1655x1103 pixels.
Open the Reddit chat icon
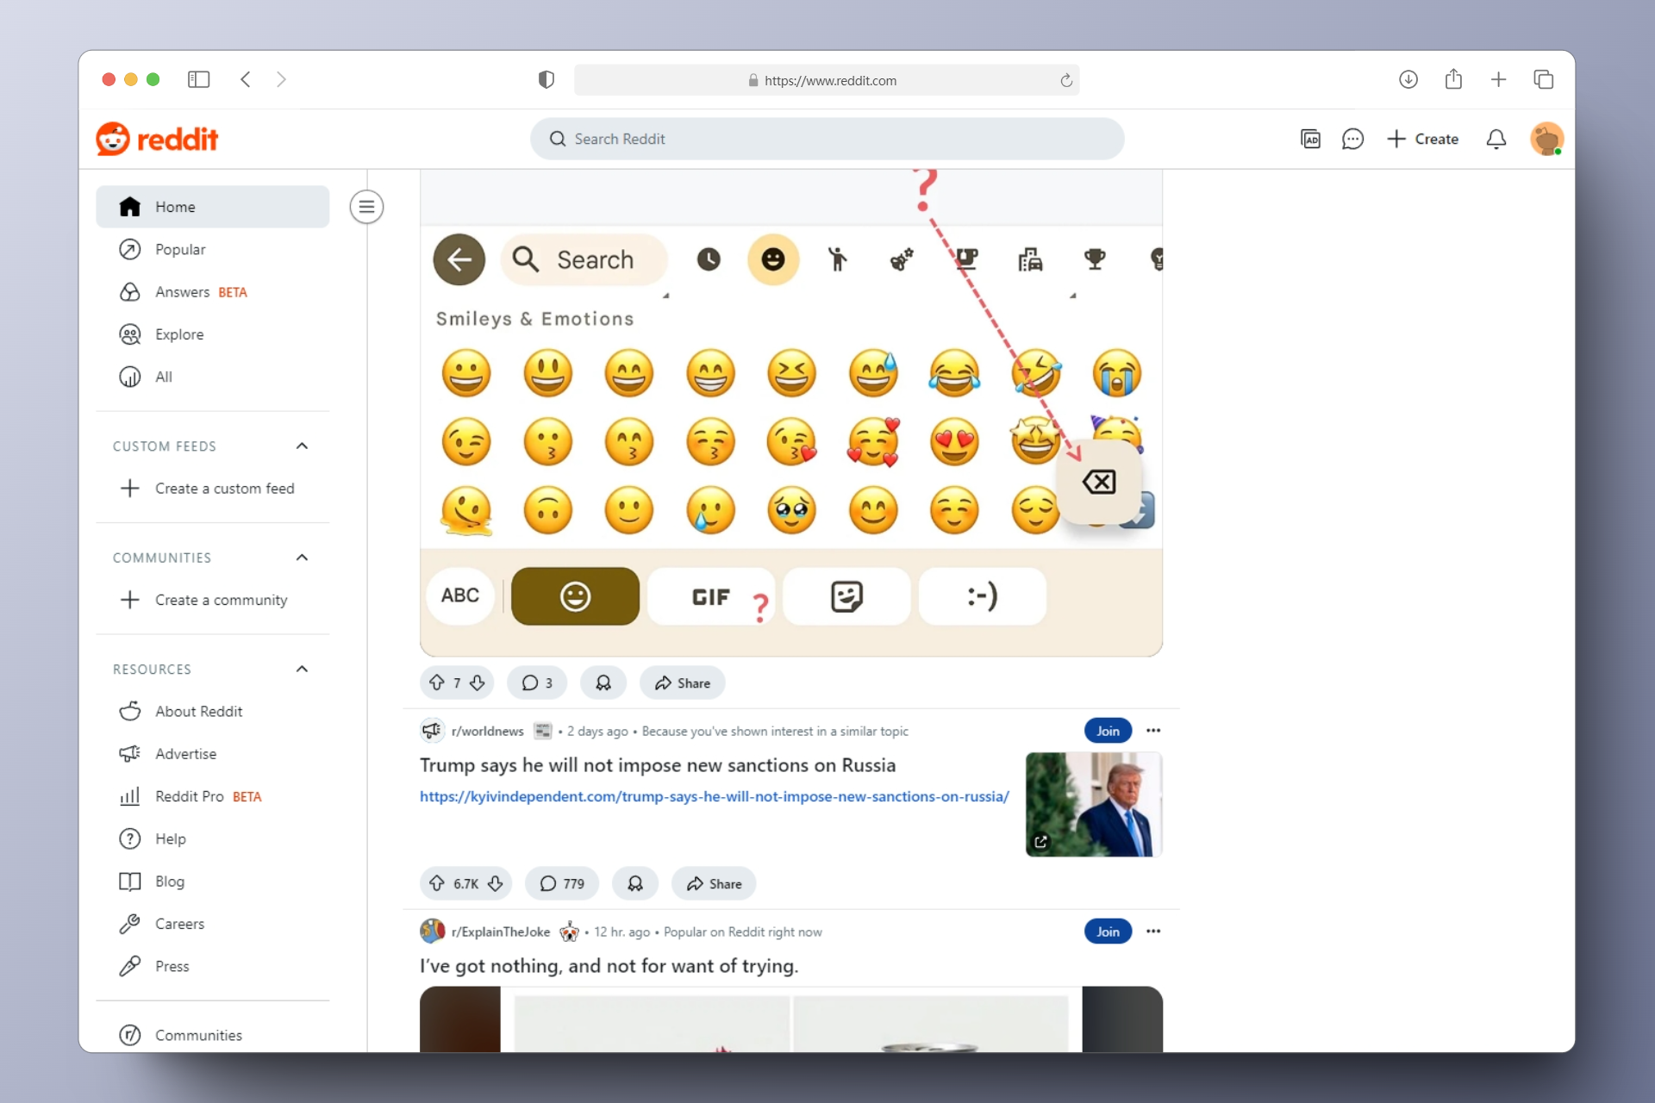click(1352, 139)
